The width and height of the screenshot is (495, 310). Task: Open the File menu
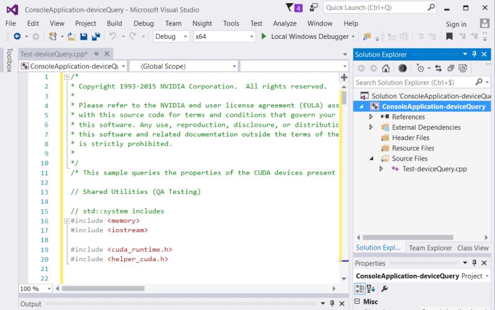(11, 23)
